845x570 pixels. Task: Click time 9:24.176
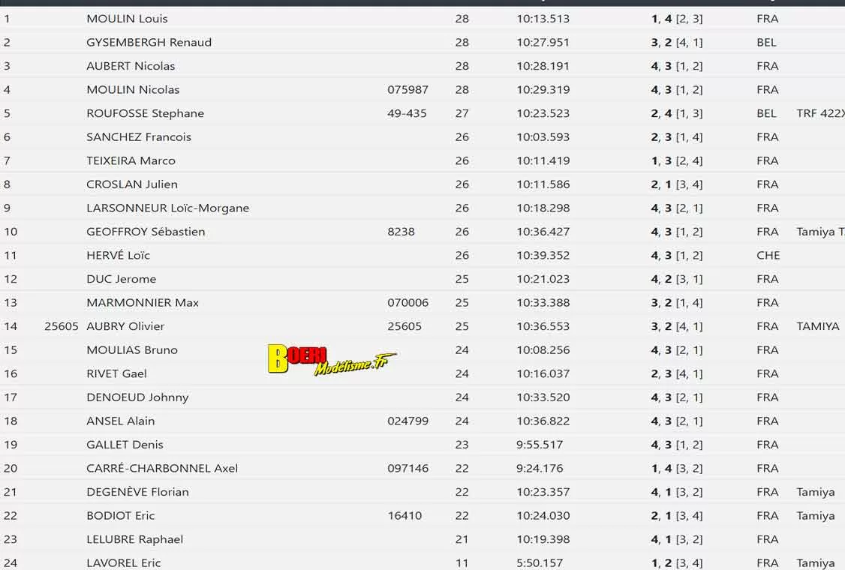pos(540,469)
